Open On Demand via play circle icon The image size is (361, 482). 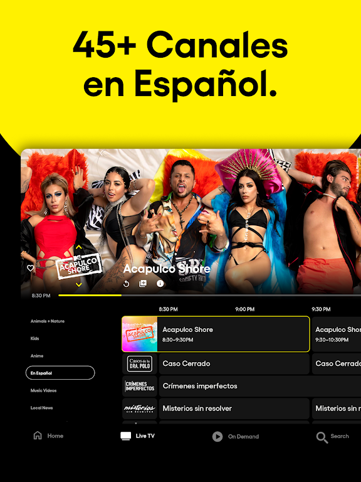tap(217, 436)
